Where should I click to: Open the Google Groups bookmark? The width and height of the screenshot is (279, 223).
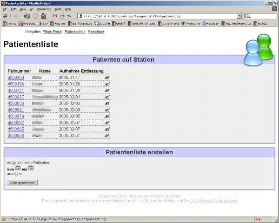point(142,24)
